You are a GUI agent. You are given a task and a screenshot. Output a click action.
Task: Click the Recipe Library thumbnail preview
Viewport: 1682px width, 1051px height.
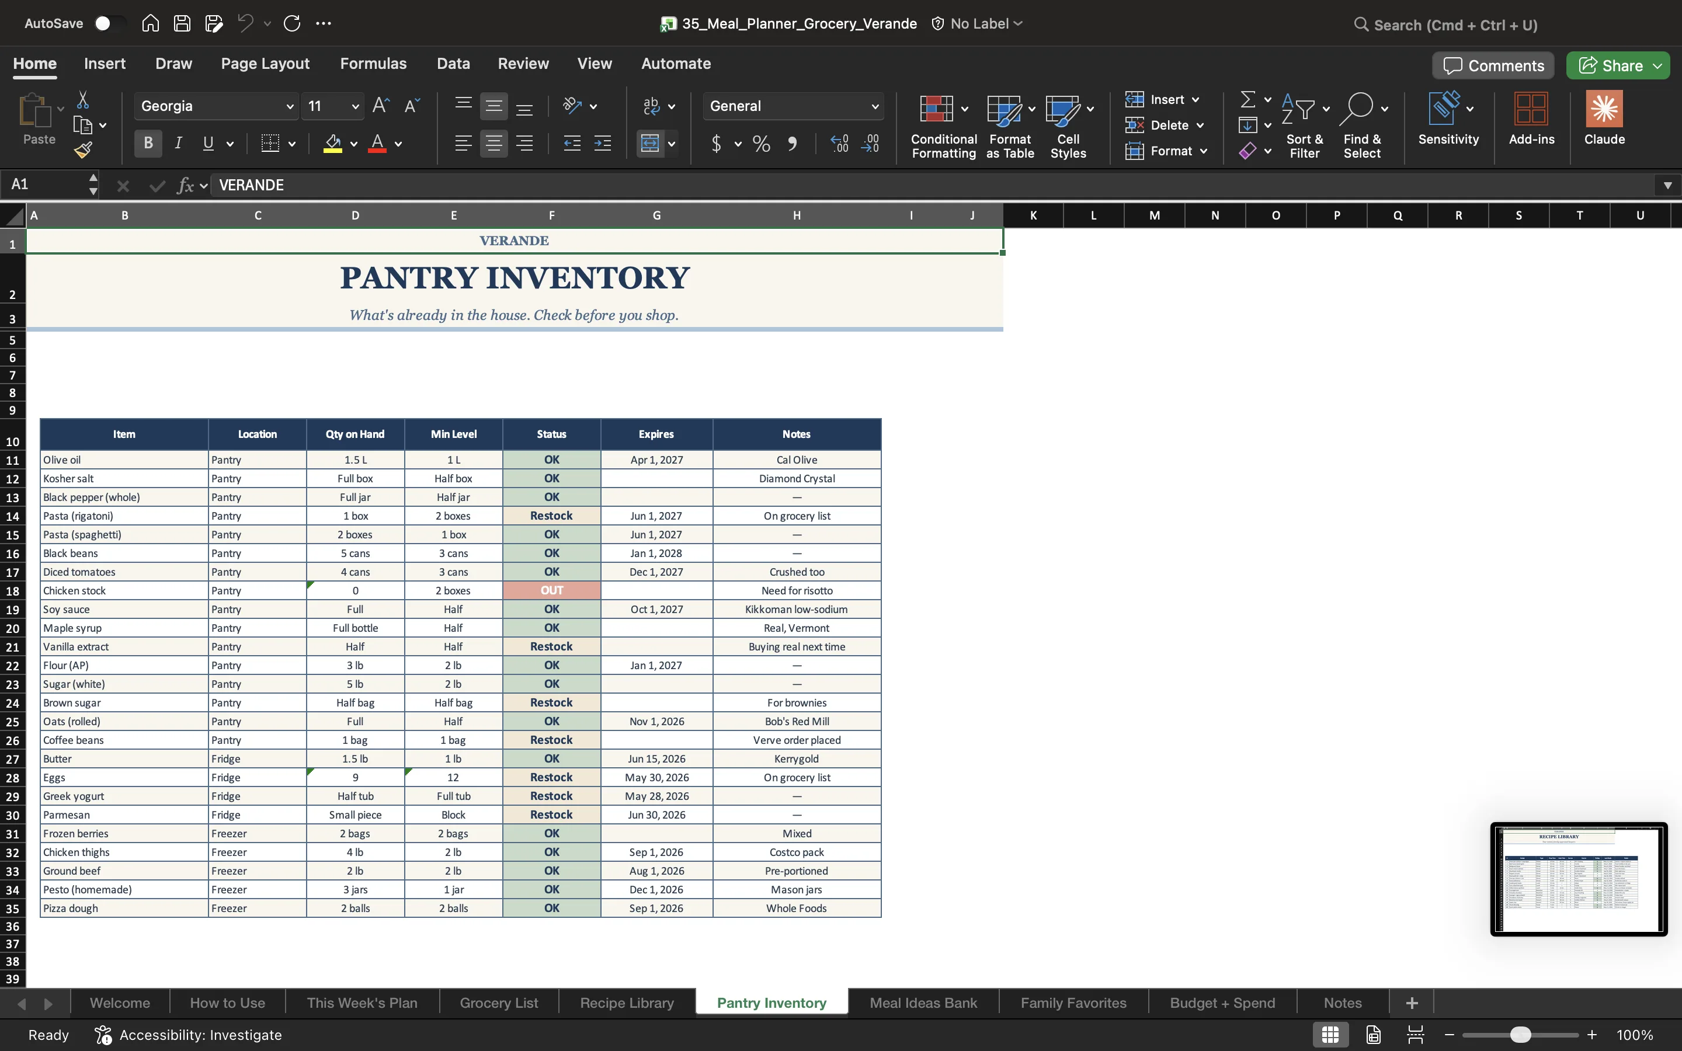pyautogui.click(x=1579, y=879)
